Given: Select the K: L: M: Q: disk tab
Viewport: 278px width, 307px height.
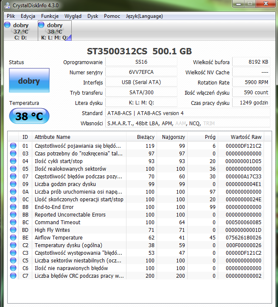Looking at the screenshot, I should point(54,31).
